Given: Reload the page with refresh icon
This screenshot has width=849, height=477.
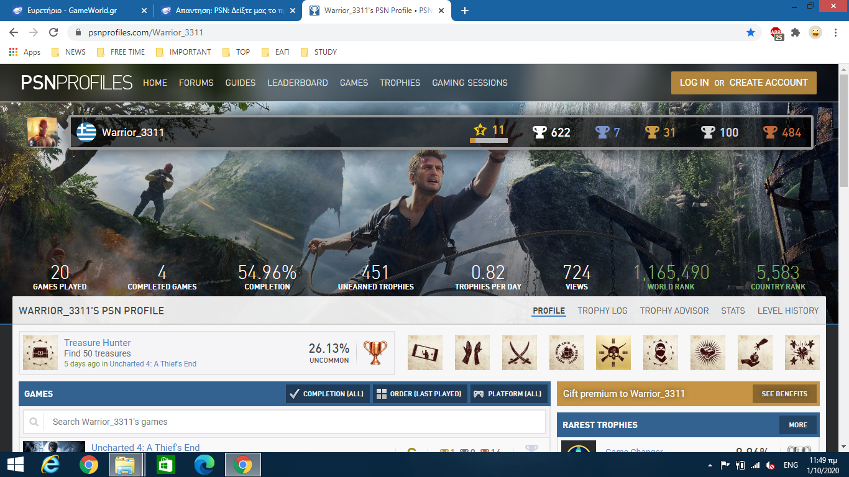Looking at the screenshot, I should [x=53, y=32].
